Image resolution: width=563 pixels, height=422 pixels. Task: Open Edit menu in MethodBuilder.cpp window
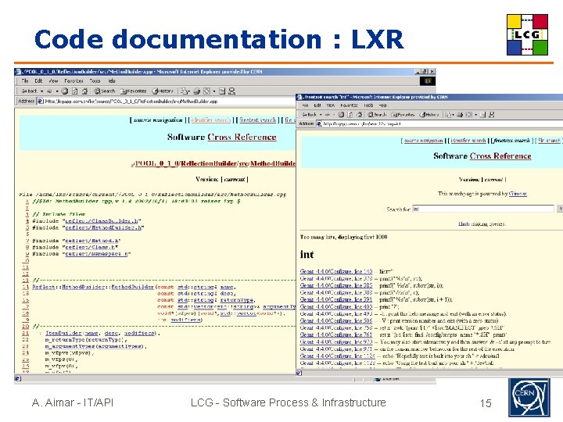coord(38,81)
